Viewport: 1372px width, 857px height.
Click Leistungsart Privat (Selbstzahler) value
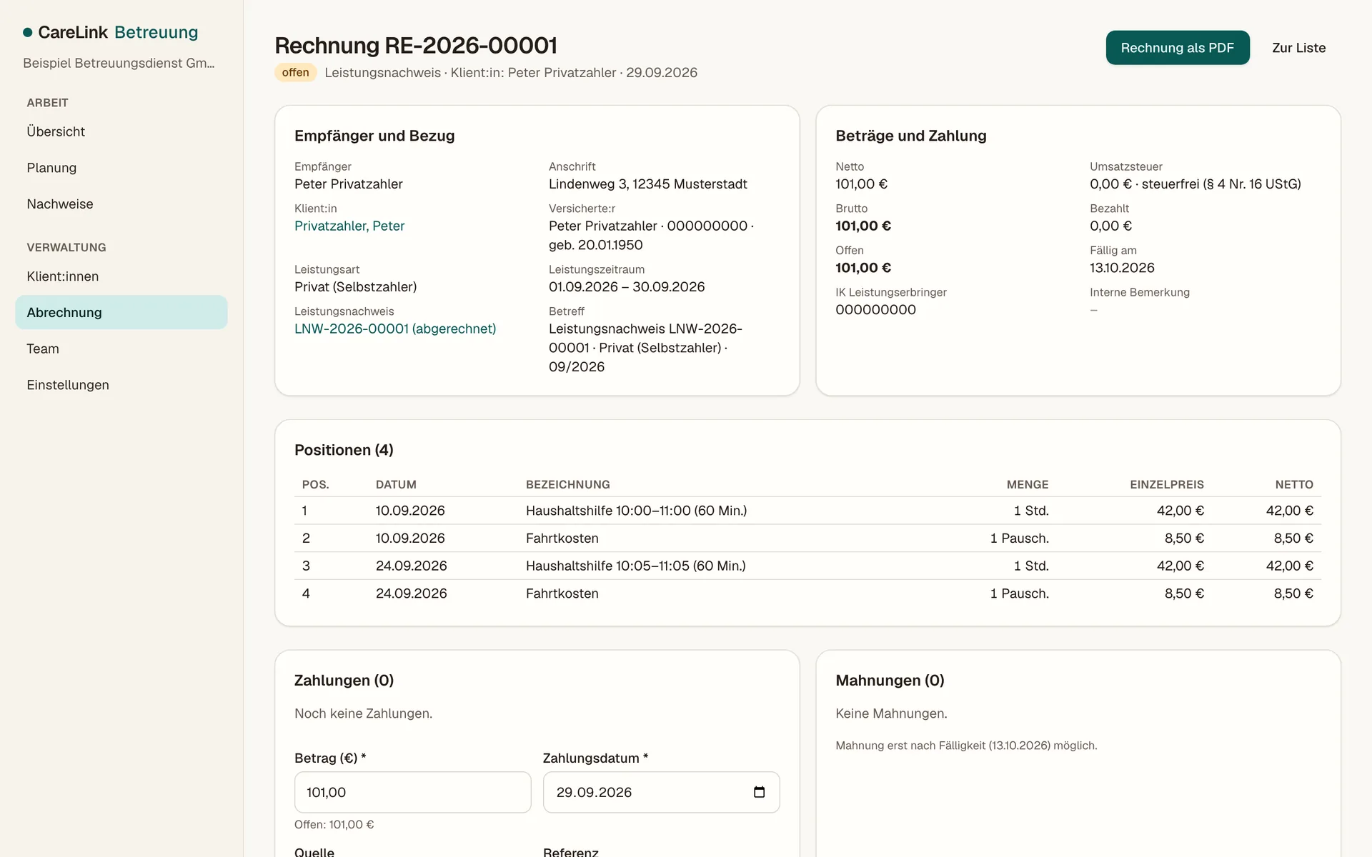355,286
